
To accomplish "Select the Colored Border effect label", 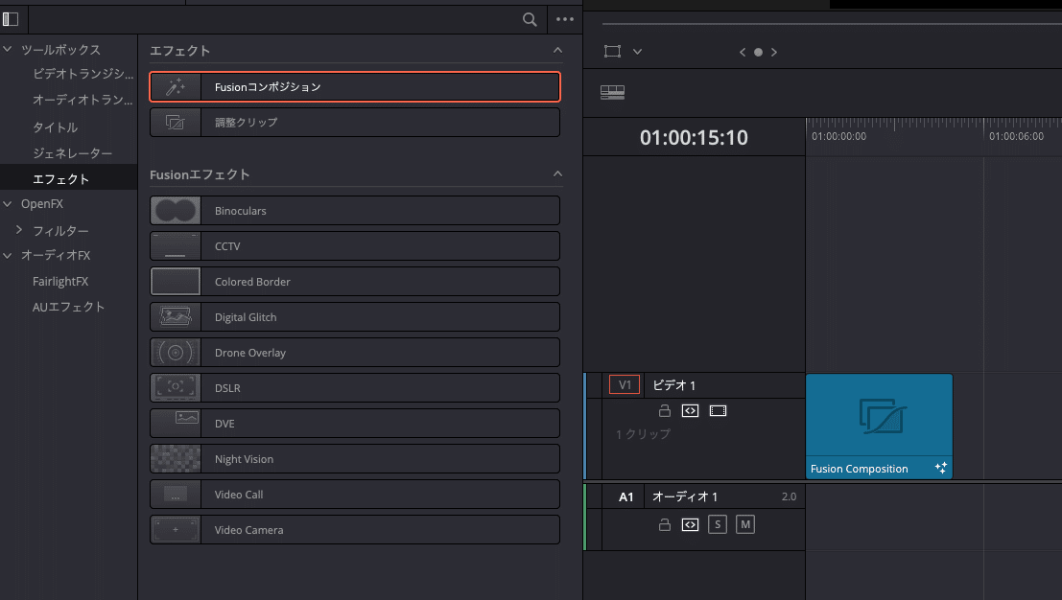I will [x=252, y=282].
